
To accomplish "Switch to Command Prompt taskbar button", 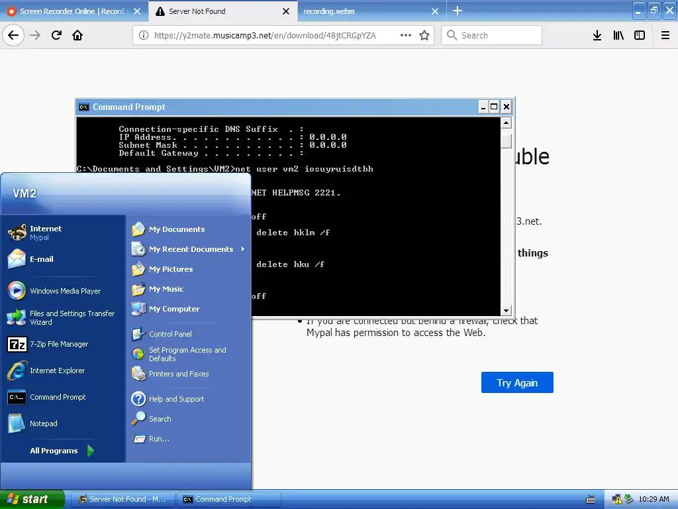I will pyautogui.click(x=228, y=499).
